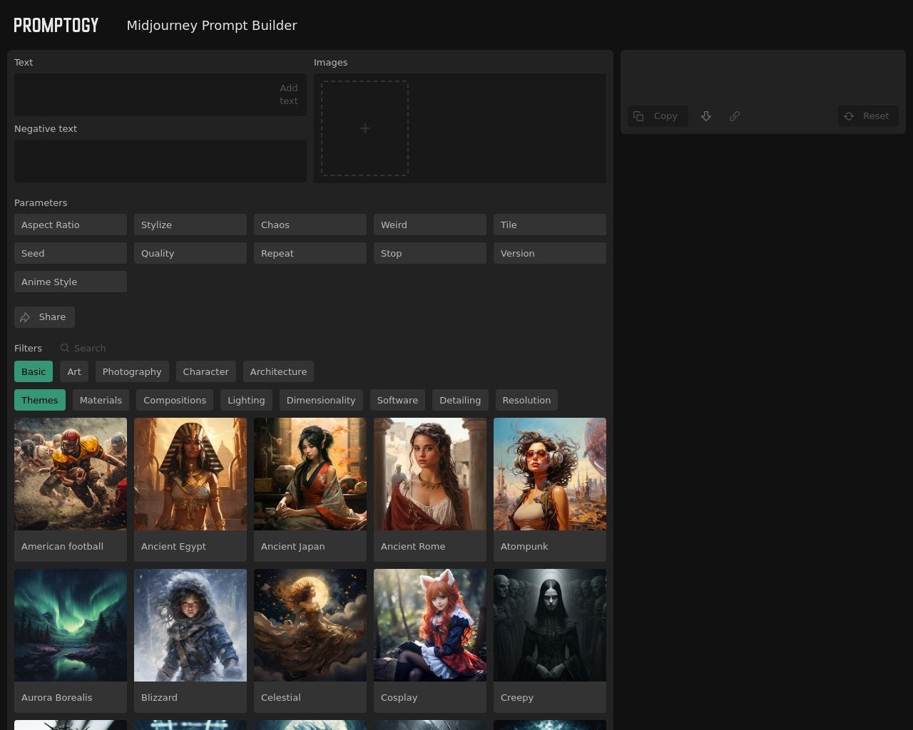Open the Version parameter

pos(550,253)
